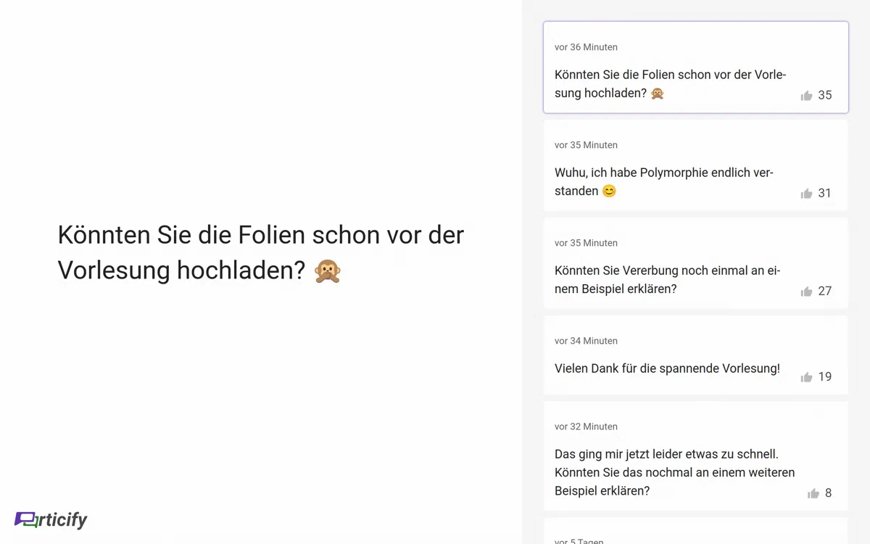Click thumbs-up icon on Vererbung comment
Image resolution: width=870 pixels, height=544 pixels.
(x=806, y=292)
